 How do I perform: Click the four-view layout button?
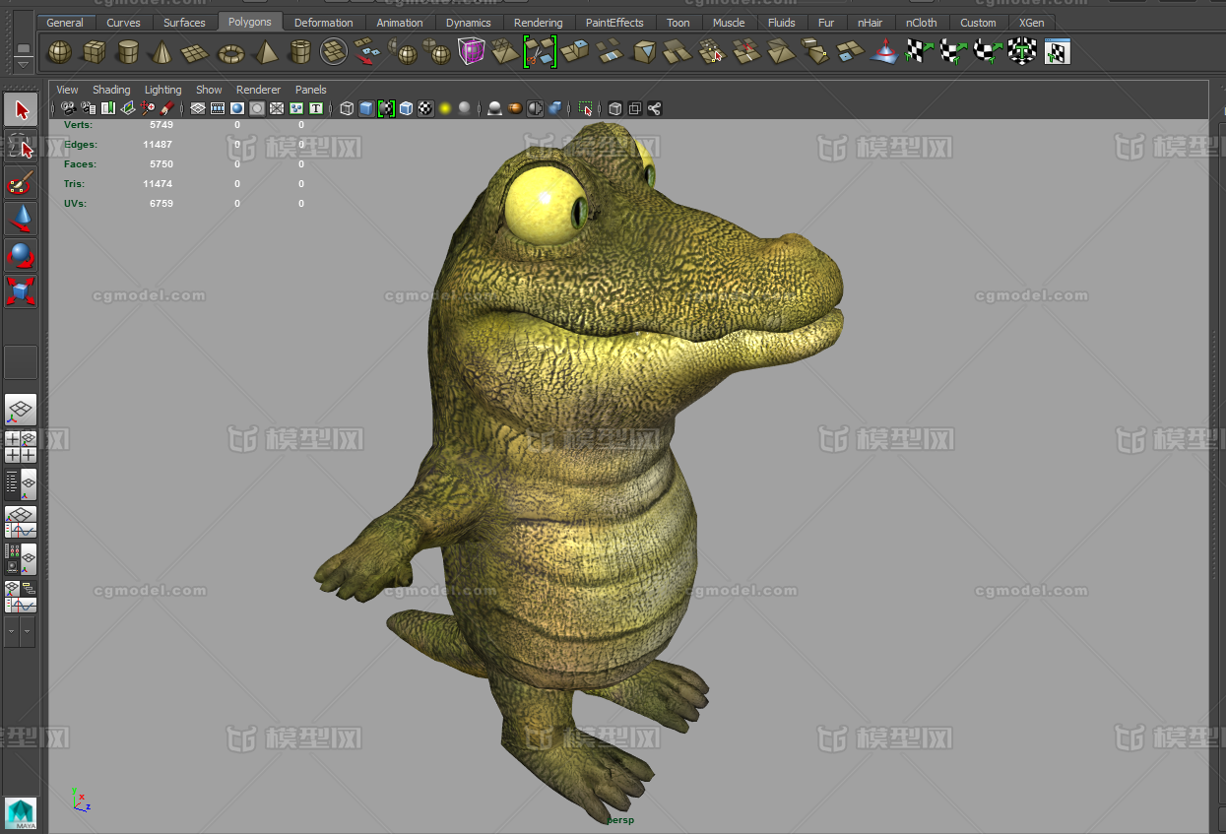(21, 447)
